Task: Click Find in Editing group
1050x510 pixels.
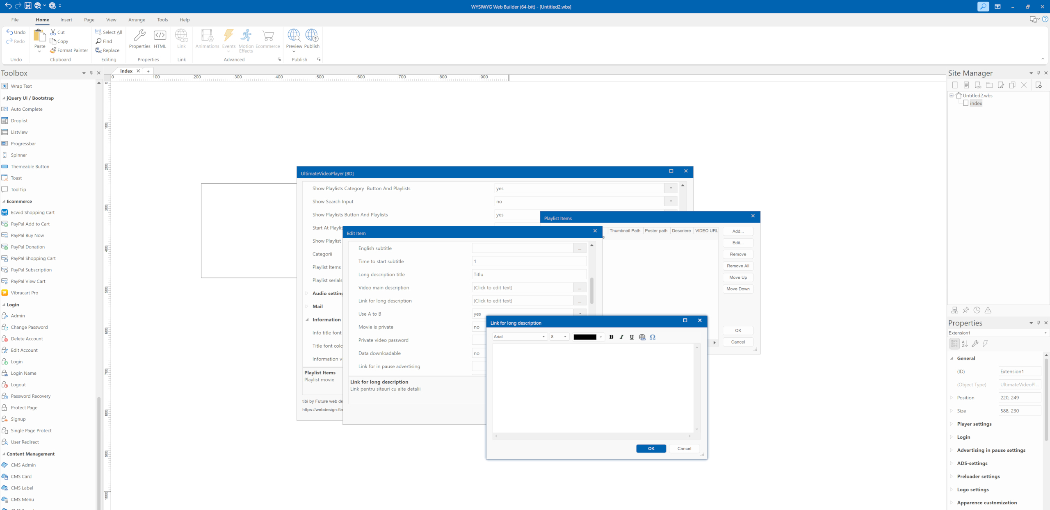Action: [x=104, y=41]
